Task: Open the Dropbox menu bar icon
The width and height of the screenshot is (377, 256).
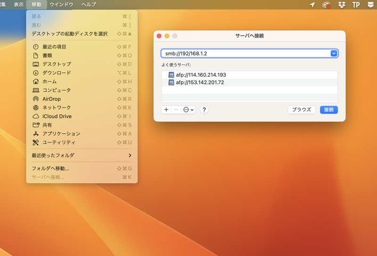Action: pyautogui.click(x=342, y=5)
